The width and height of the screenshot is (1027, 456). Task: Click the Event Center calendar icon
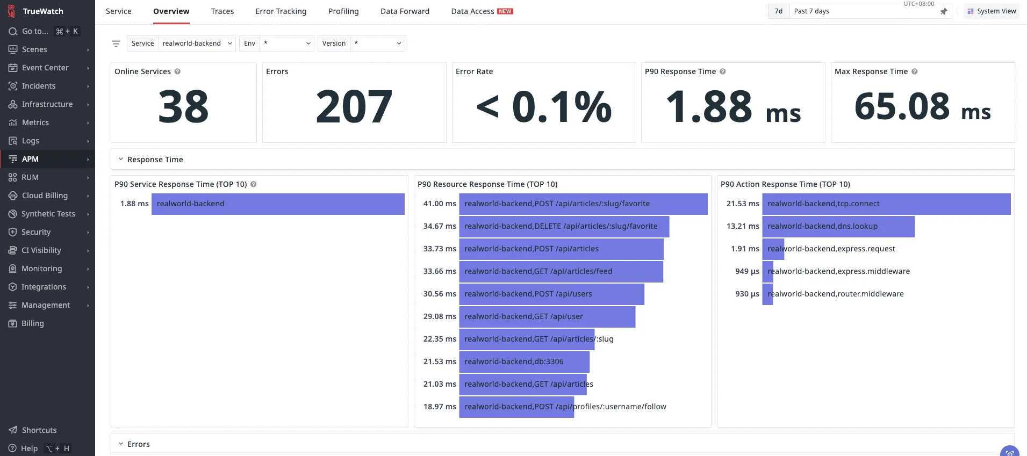click(13, 68)
